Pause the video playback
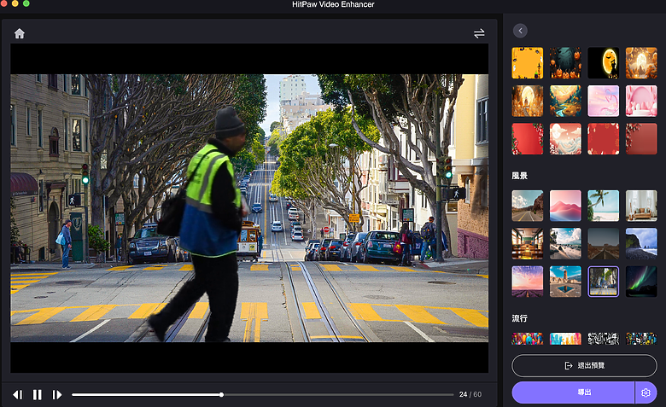 pyautogui.click(x=38, y=395)
